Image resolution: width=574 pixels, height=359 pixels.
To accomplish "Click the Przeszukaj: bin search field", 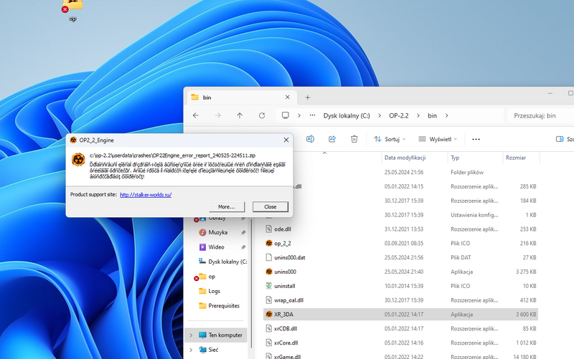I will [538, 115].
